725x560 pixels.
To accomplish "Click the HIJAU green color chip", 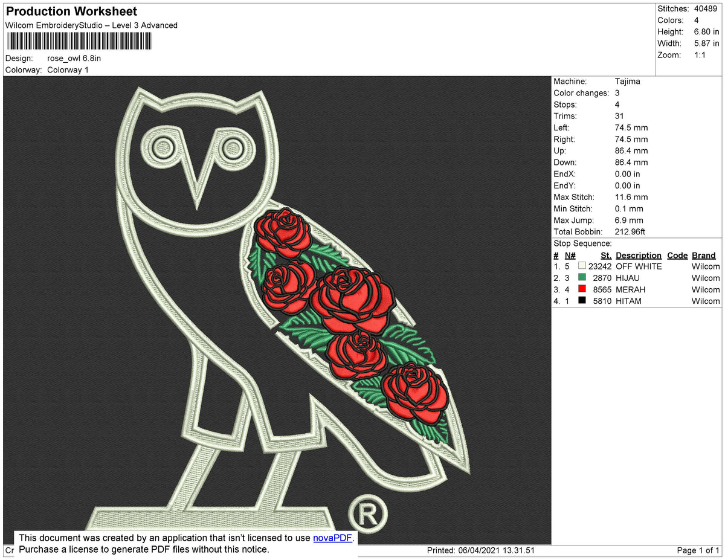I will (582, 278).
